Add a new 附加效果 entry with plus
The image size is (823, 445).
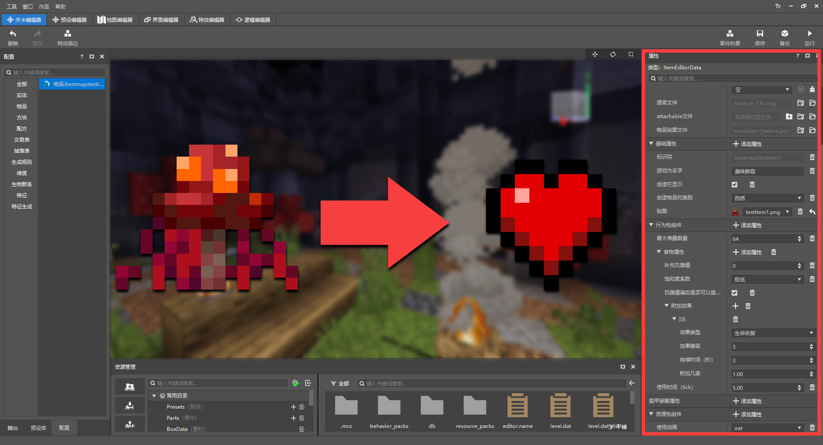[x=736, y=306]
